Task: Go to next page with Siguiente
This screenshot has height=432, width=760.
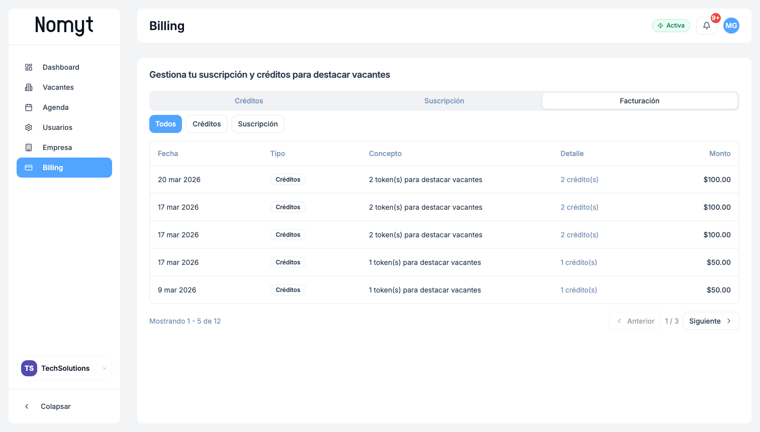Action: click(x=710, y=321)
